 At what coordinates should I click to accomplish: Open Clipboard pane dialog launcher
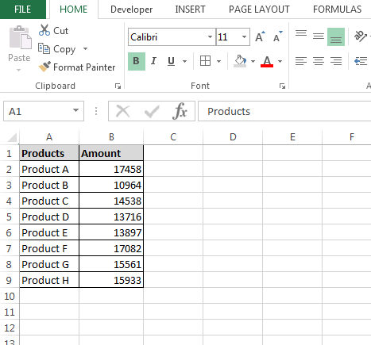pos(118,86)
